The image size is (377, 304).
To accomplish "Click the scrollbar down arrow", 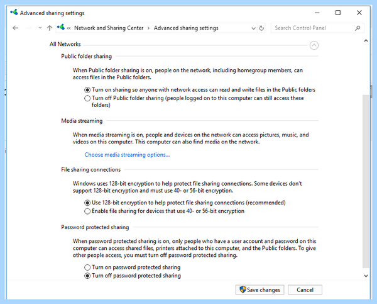I will tap(366, 276).
